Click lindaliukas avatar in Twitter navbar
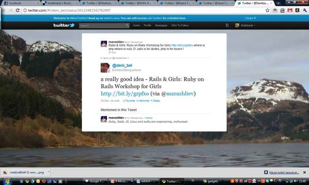This screenshot has height=185, width=309. 237,25
